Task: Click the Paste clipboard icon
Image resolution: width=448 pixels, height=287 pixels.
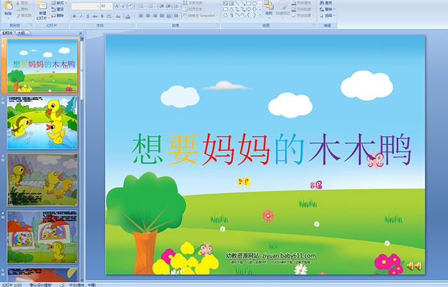Action: [8, 5]
